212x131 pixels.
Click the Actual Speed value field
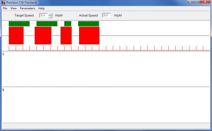pyautogui.click(x=106, y=15)
